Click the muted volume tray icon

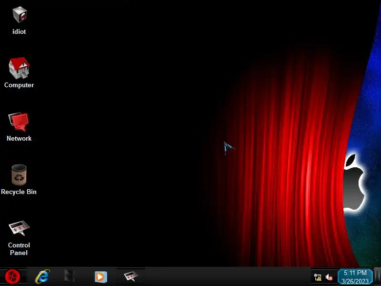(x=329, y=277)
